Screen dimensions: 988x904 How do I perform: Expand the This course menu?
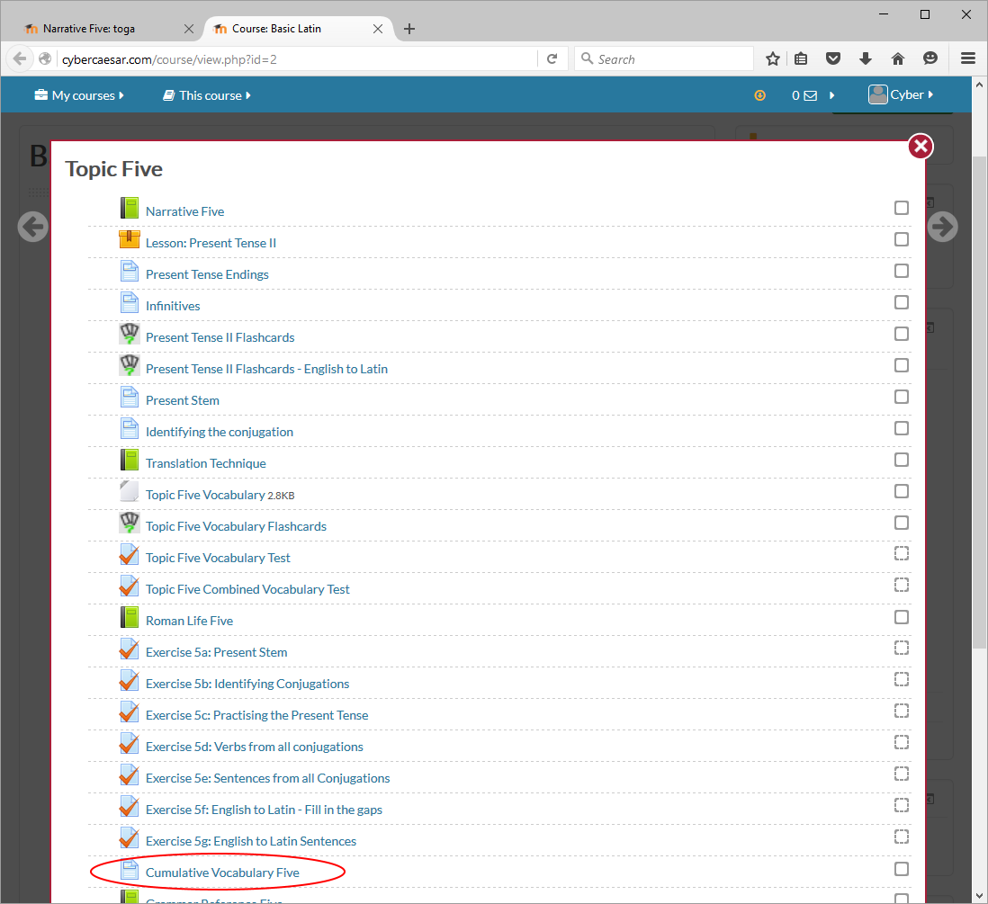click(x=207, y=95)
